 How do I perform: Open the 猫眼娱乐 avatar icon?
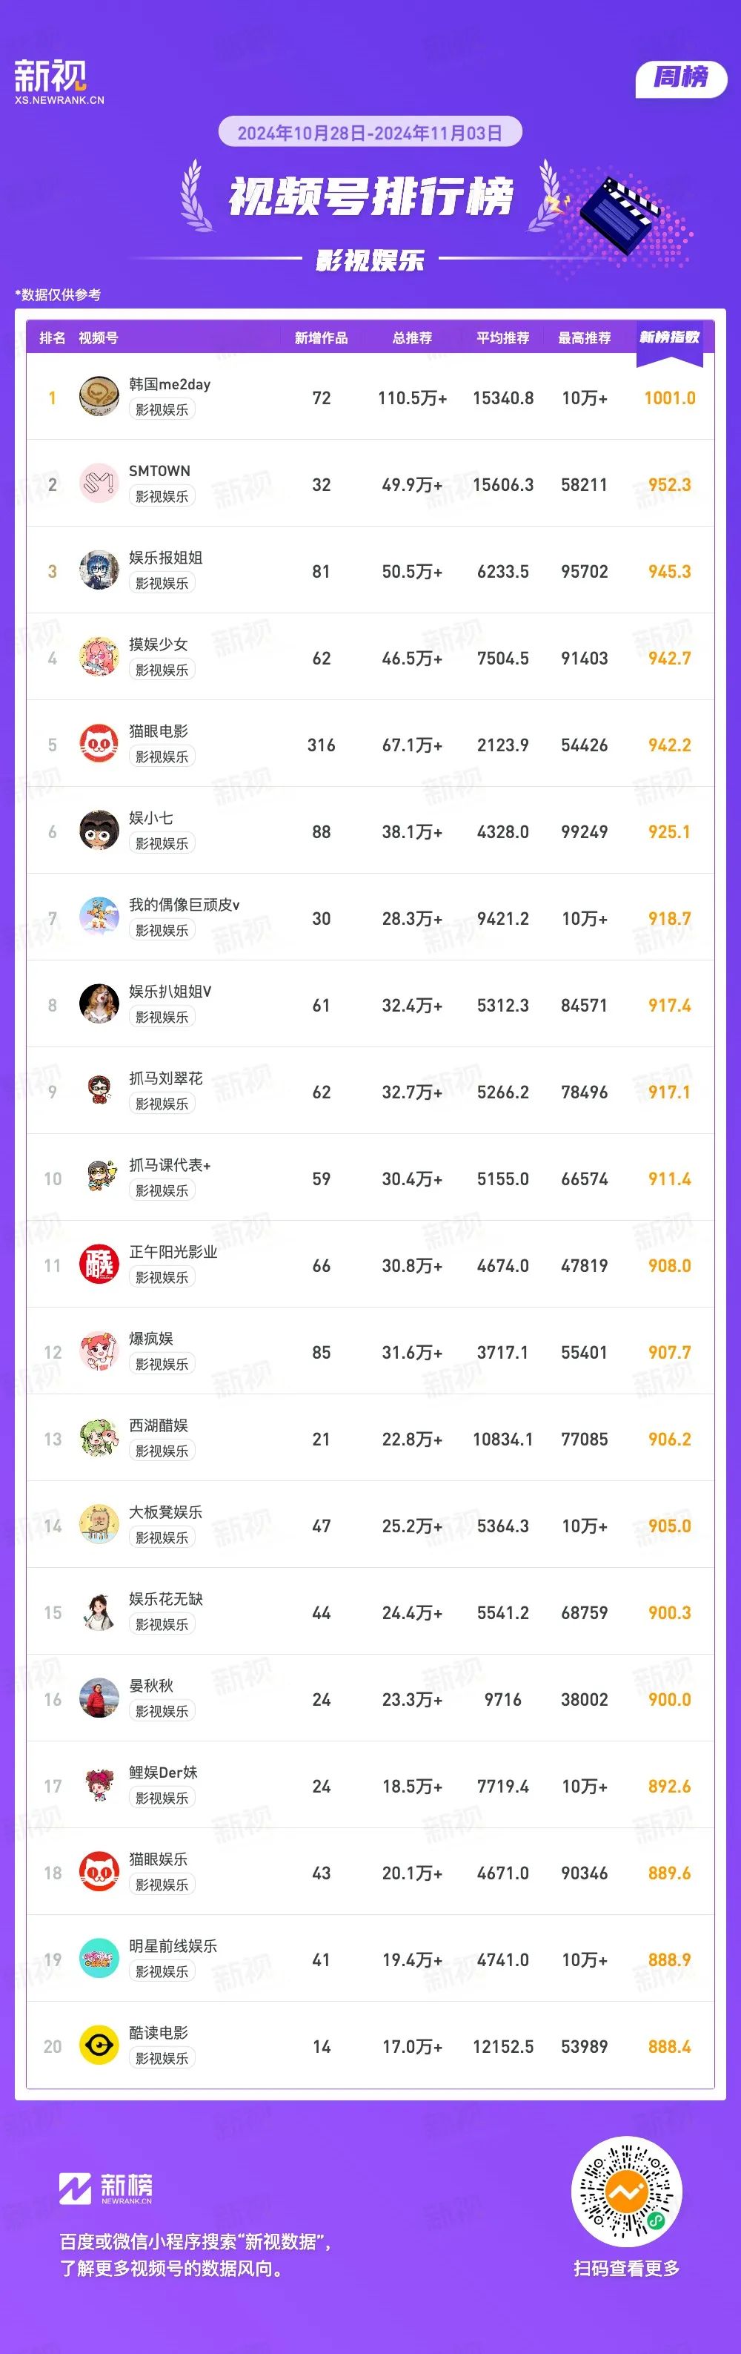[99, 1873]
